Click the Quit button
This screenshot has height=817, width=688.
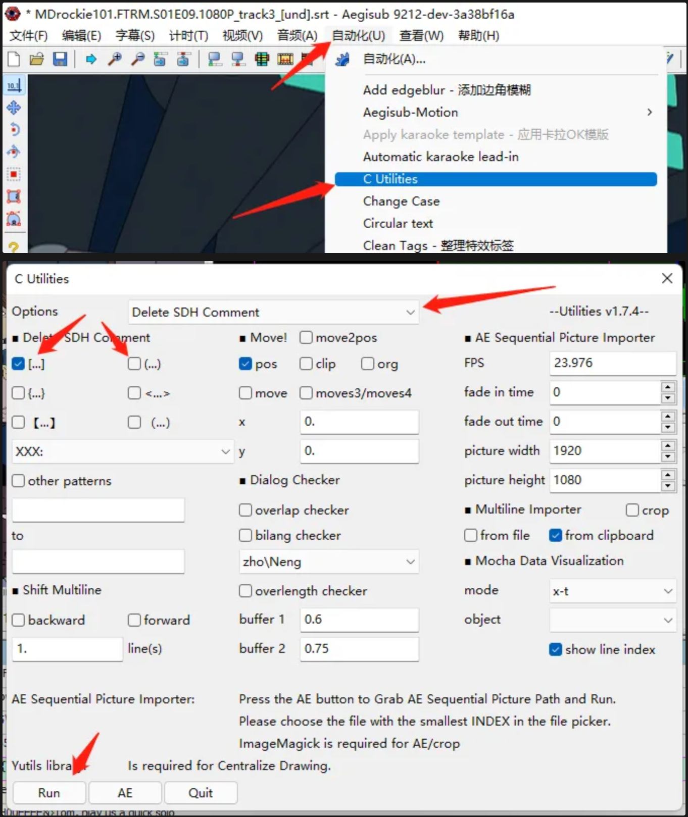pos(201,793)
